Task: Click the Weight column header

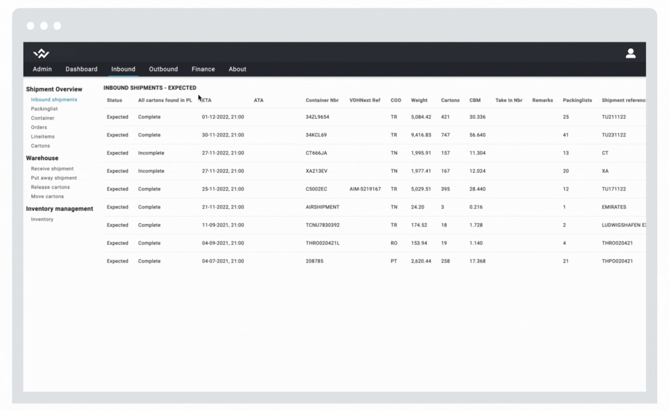Action: [419, 100]
